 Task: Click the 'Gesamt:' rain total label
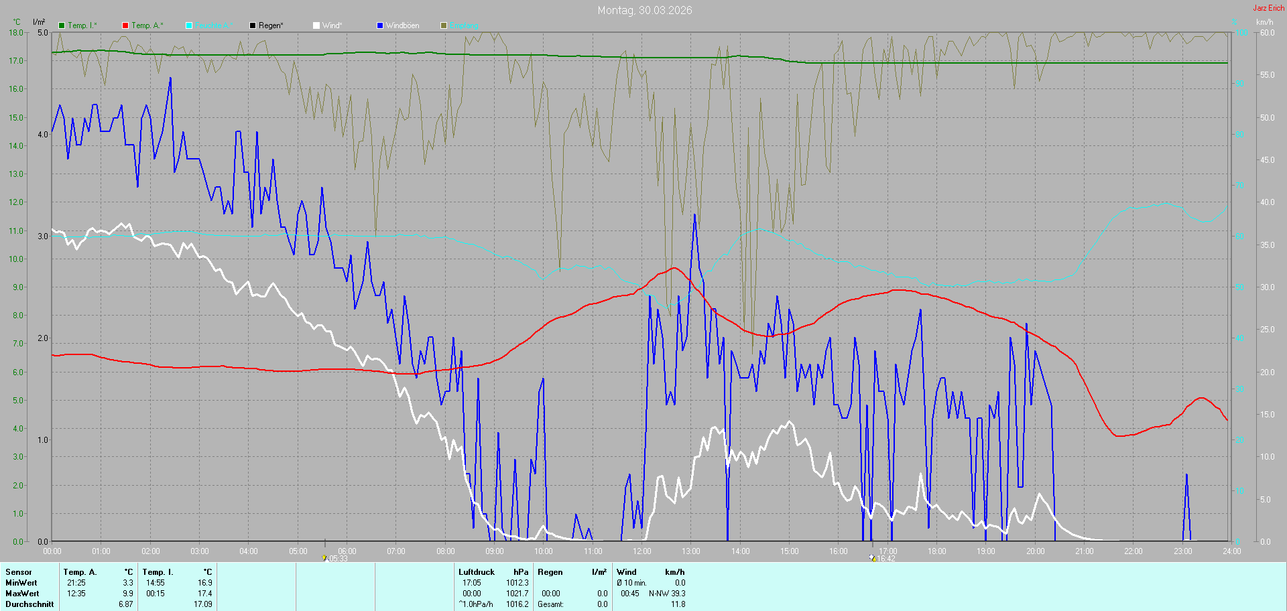pyautogui.click(x=550, y=604)
